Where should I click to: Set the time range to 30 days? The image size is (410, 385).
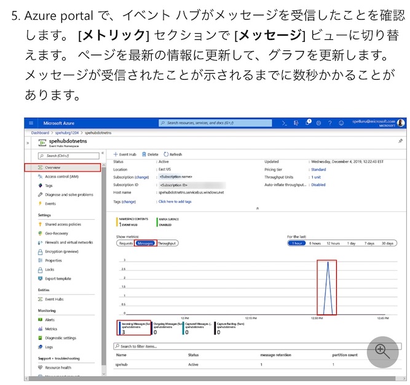pyautogui.click(x=387, y=243)
